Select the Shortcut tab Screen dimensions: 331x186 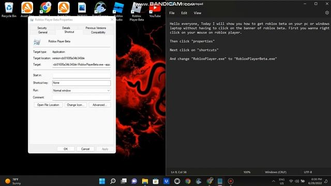[69, 32]
